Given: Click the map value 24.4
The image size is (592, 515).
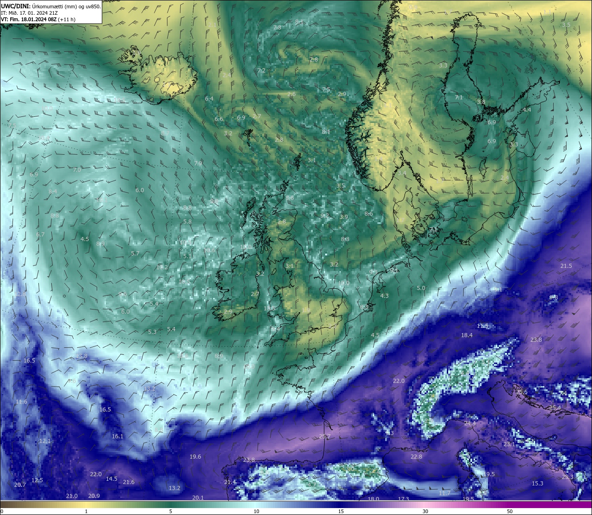Looking at the screenshot, I should [x=470, y=423].
